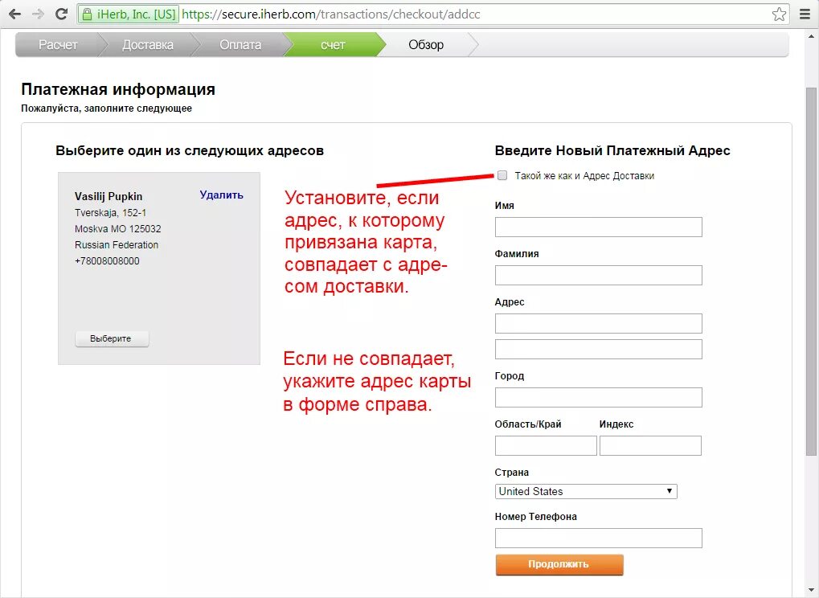This screenshot has width=819, height=598.
Task: Click the name Vasilij Pupkin
Action: coord(109,196)
